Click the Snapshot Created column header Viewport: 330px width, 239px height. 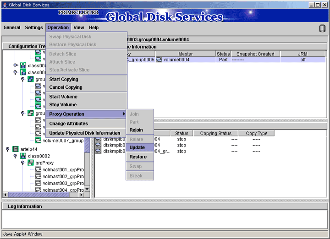point(255,54)
